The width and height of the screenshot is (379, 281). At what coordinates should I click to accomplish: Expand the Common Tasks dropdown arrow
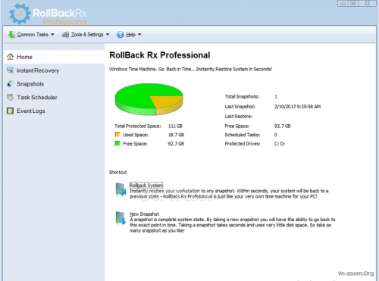(x=52, y=34)
